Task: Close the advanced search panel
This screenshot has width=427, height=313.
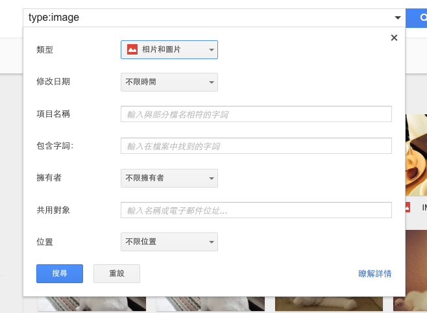Action: click(394, 38)
